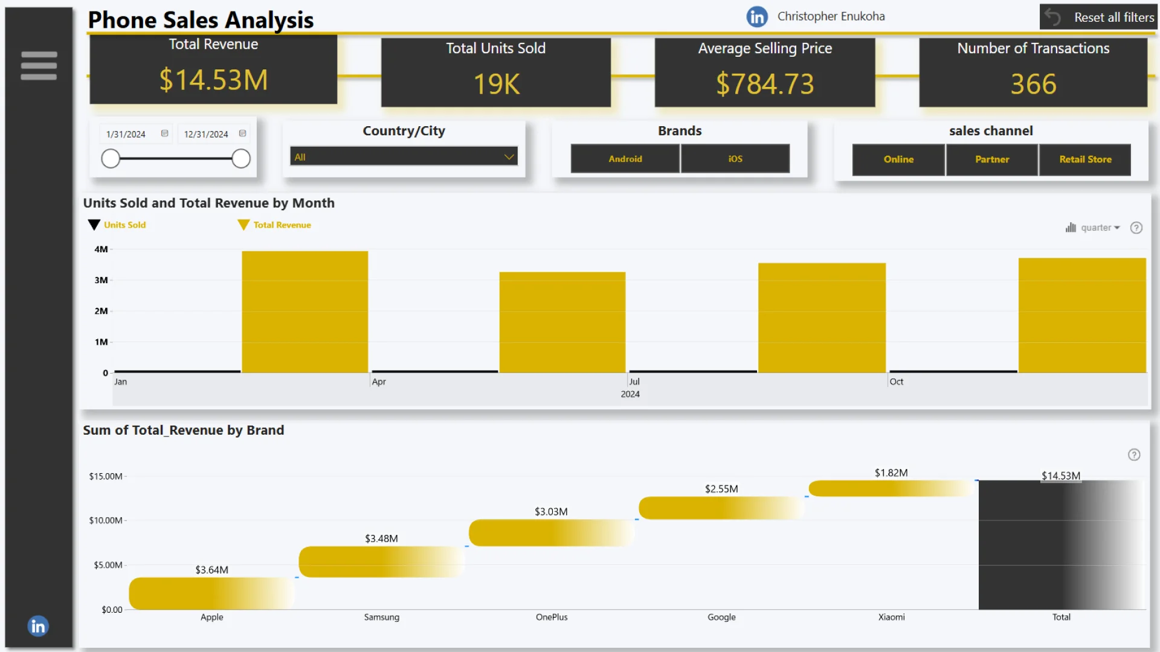Click the Reset all filters button
The image size is (1160, 652).
(1113, 18)
